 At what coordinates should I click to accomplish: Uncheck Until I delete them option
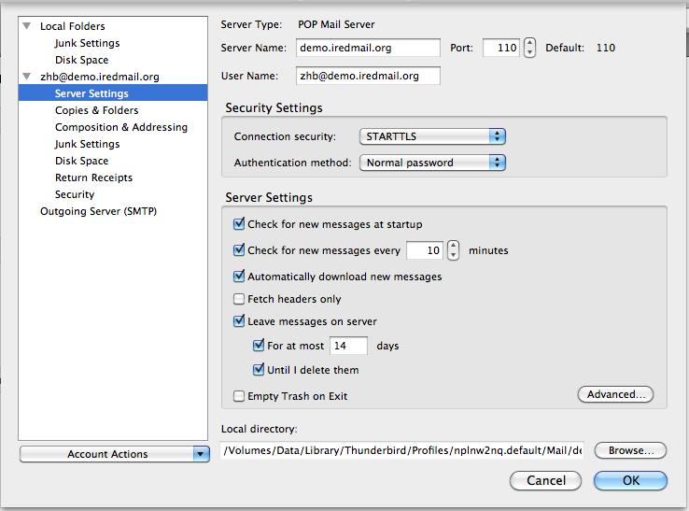pos(259,369)
